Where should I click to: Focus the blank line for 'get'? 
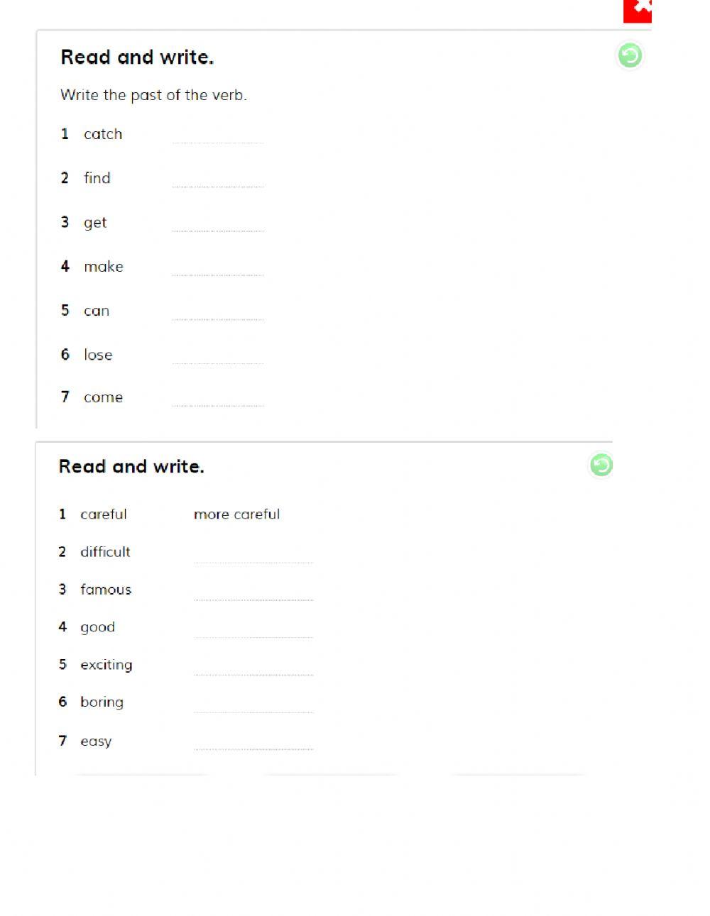pos(217,224)
